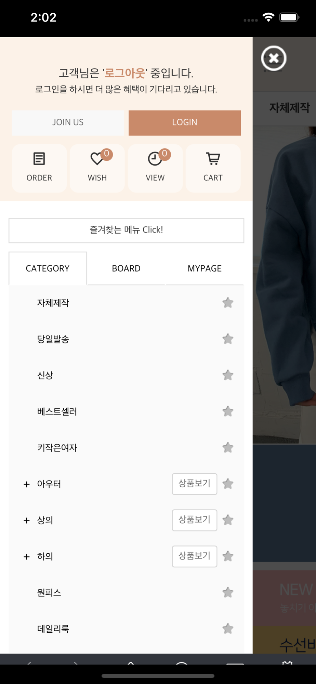Tap the JOIN US button

68,123
